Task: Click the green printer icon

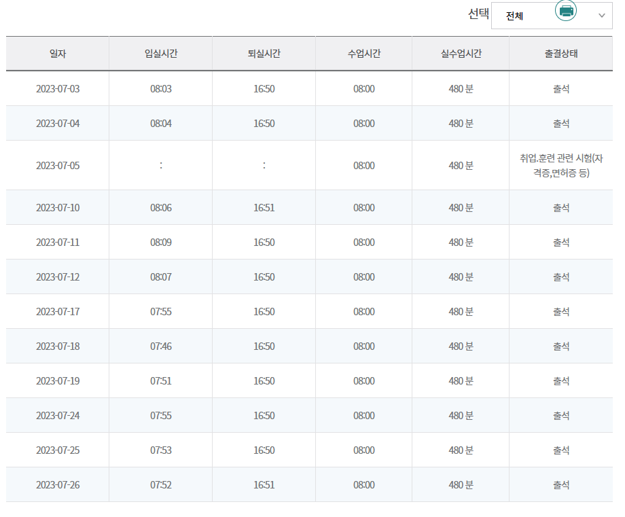Action: [x=566, y=10]
